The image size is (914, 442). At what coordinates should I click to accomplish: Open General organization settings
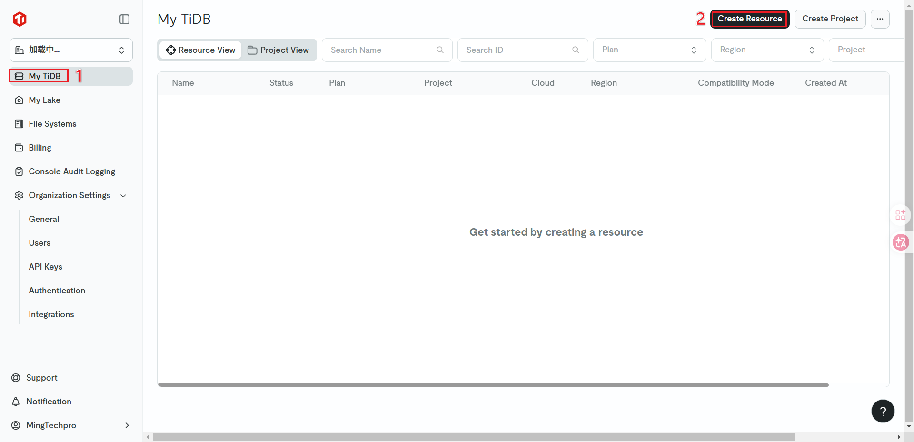click(x=44, y=219)
